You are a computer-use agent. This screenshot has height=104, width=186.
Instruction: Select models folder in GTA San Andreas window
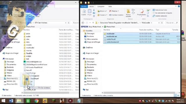(x=29, y=45)
